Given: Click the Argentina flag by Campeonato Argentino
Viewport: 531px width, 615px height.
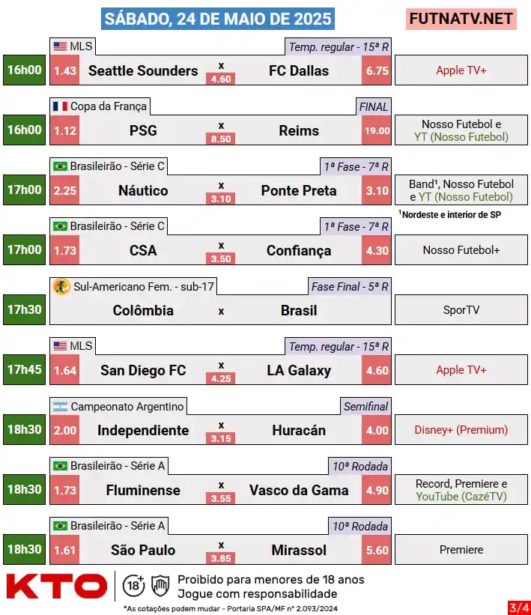Looking at the screenshot, I should [60, 406].
